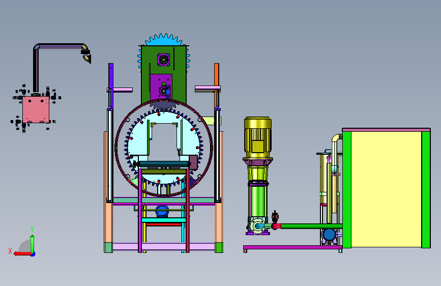Select the magenta base rail under the pump
This screenshot has height=286, width=441.
point(292,247)
